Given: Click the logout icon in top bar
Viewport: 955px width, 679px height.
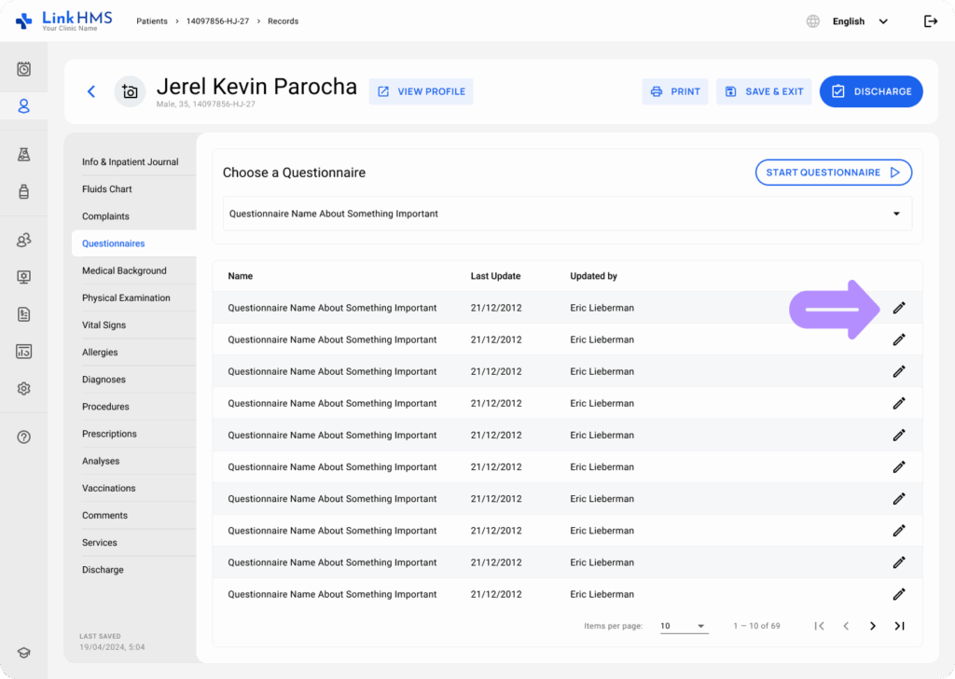Looking at the screenshot, I should (x=930, y=21).
